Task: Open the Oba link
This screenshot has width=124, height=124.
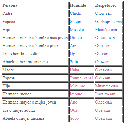Action: pos(74,110)
